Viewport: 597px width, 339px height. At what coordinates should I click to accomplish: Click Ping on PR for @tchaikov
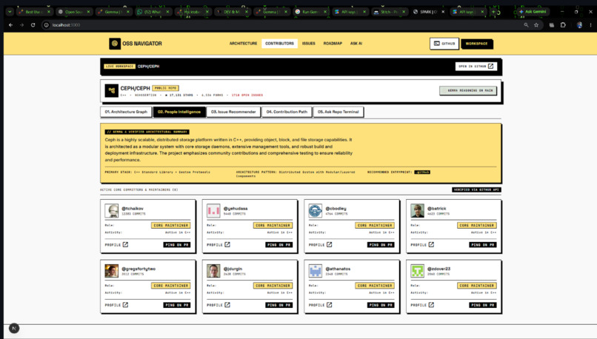[x=177, y=245]
